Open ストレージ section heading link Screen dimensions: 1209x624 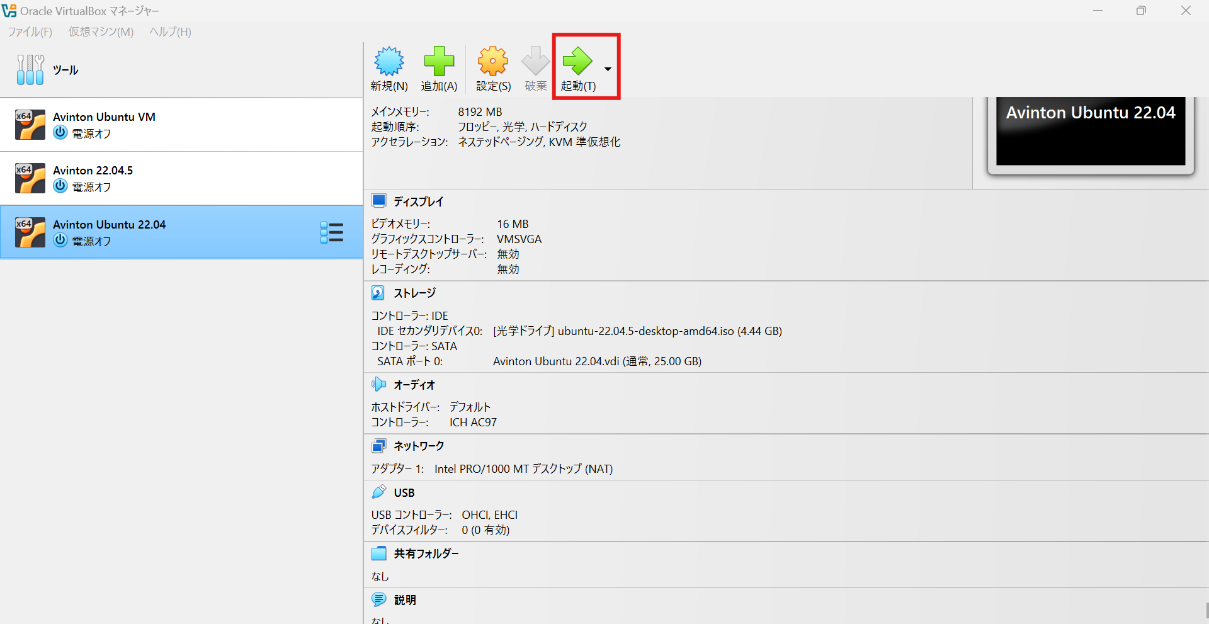[x=414, y=293]
